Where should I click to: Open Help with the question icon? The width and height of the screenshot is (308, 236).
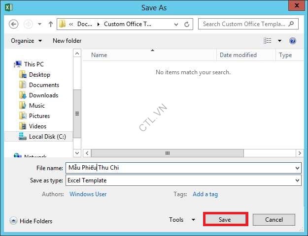click(x=293, y=41)
